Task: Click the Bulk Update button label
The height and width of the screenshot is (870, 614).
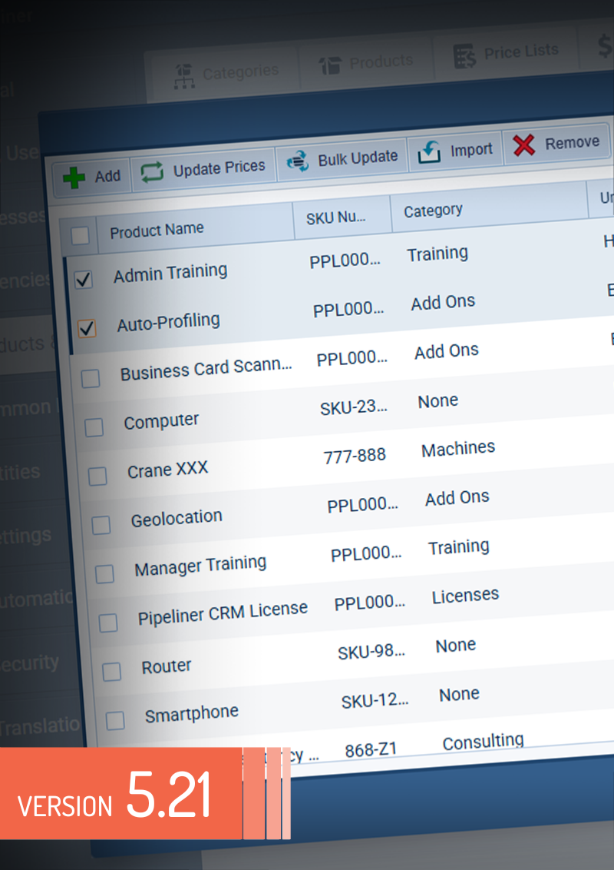Action: coord(358,158)
